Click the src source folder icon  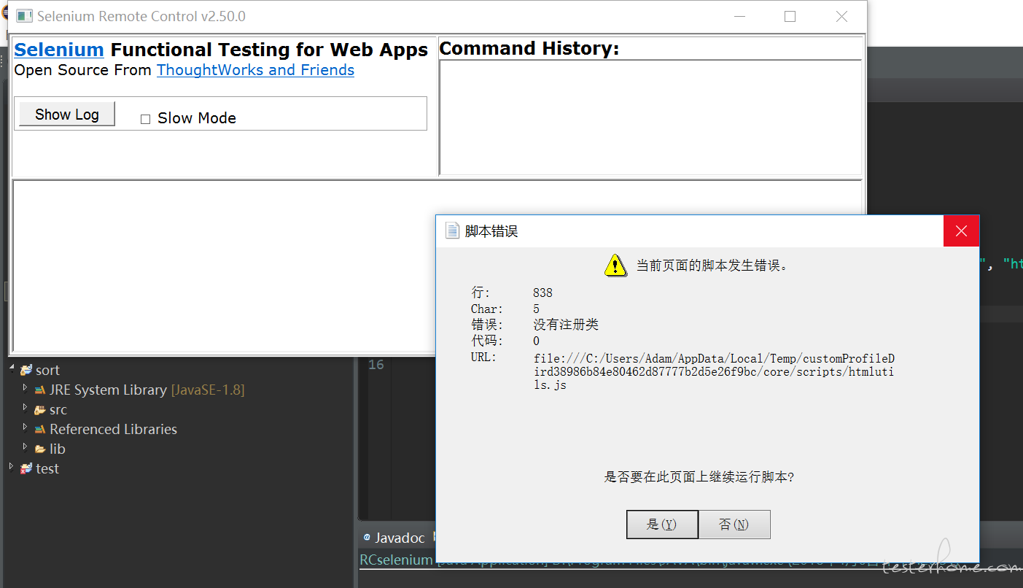click(40, 410)
